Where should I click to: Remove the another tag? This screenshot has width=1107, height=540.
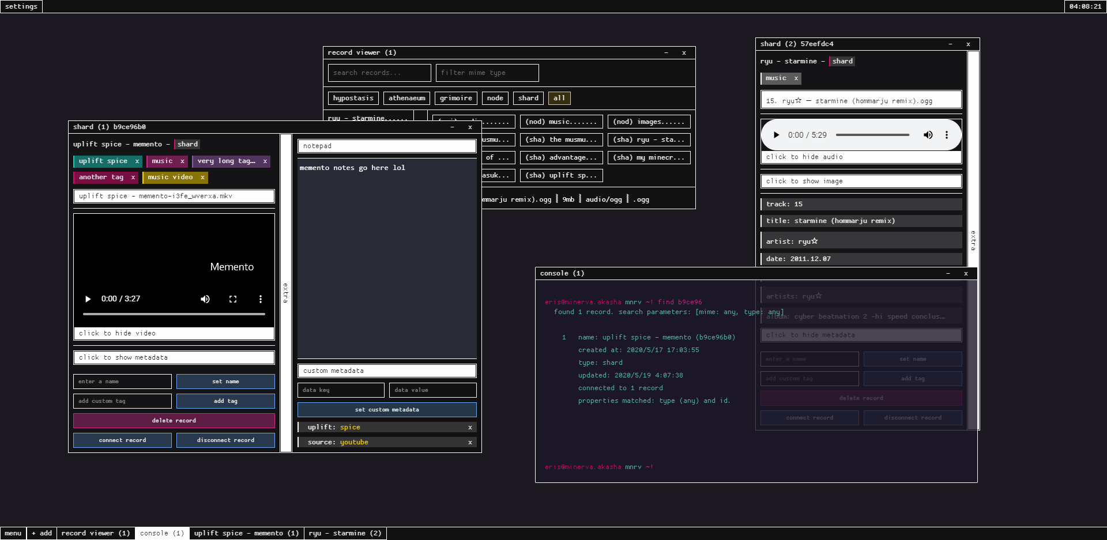coord(133,178)
